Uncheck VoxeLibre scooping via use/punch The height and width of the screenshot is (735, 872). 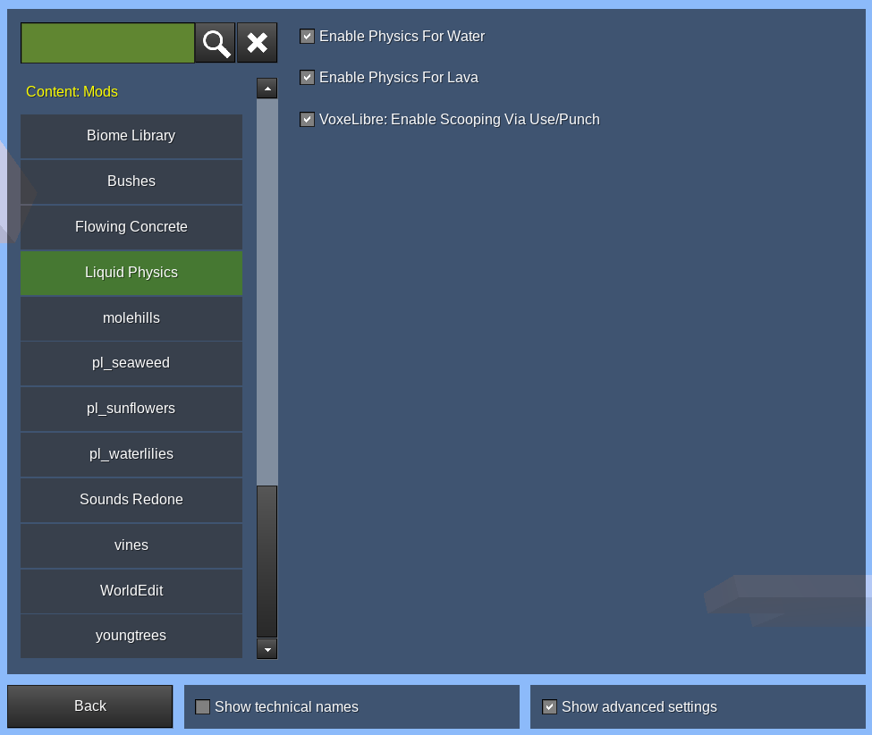point(307,120)
